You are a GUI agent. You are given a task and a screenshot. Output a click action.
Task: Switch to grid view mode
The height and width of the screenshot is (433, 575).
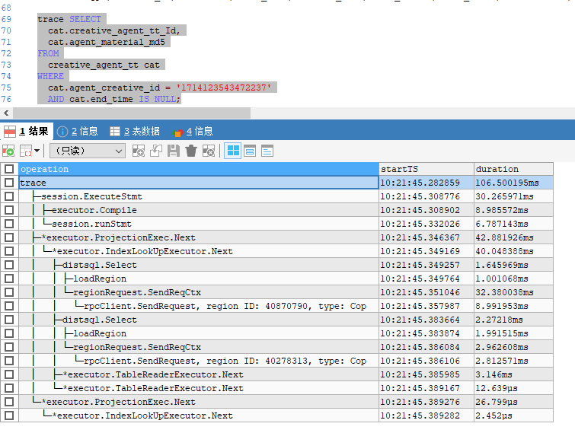coord(232,151)
